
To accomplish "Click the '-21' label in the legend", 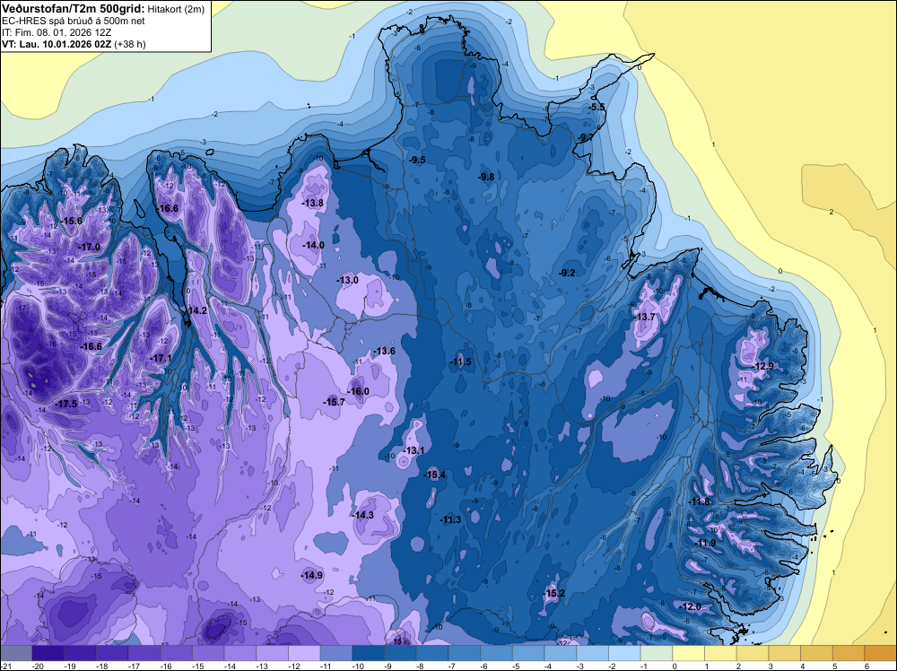I will [x=6, y=667].
